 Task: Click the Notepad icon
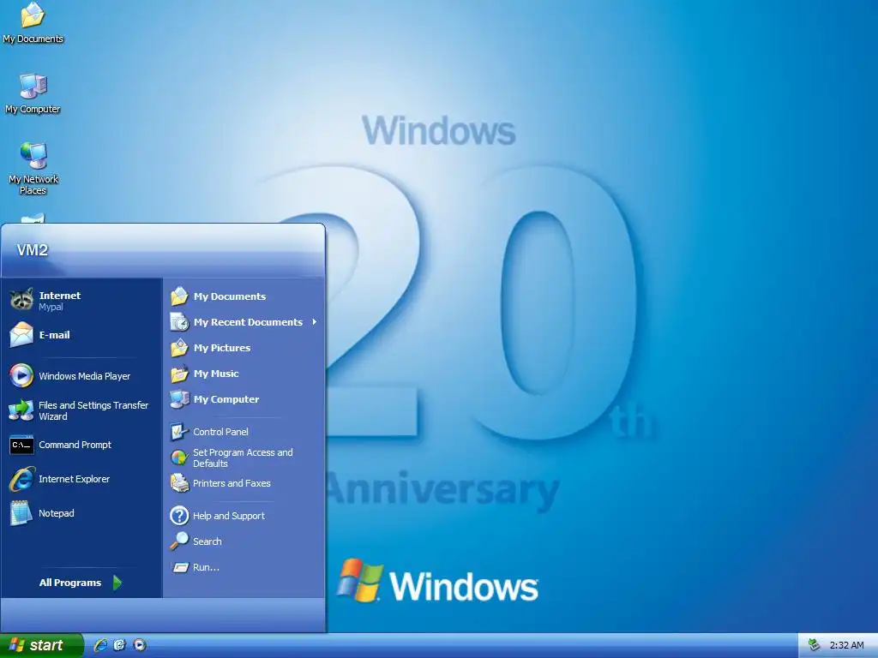[x=21, y=513]
